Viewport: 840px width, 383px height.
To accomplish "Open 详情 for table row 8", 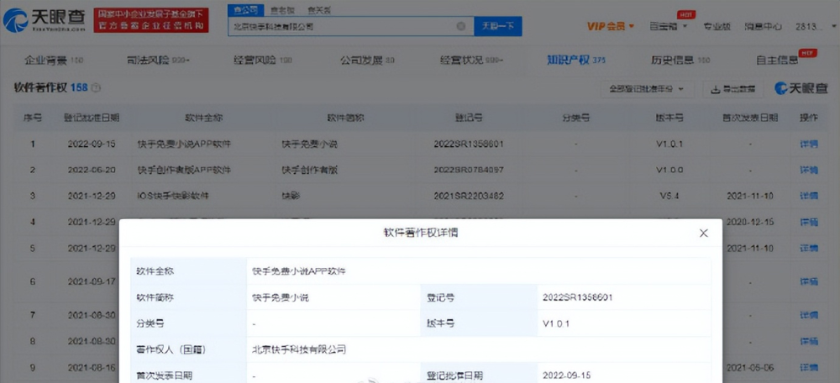I will [x=808, y=341].
